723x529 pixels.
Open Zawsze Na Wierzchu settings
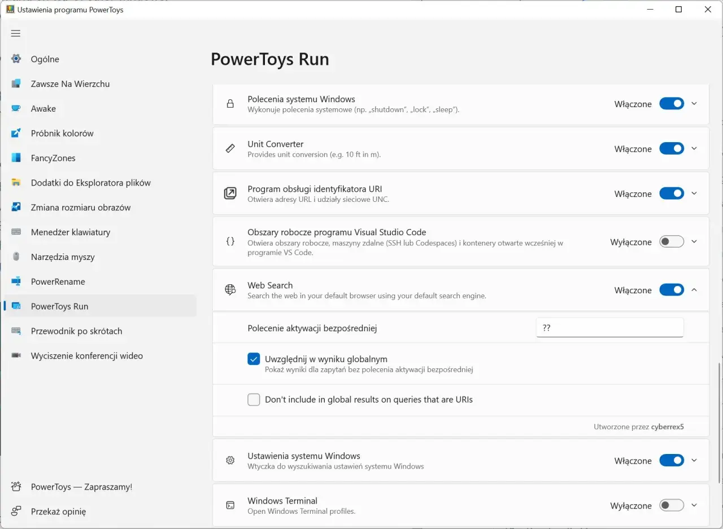pyautogui.click(x=100, y=84)
